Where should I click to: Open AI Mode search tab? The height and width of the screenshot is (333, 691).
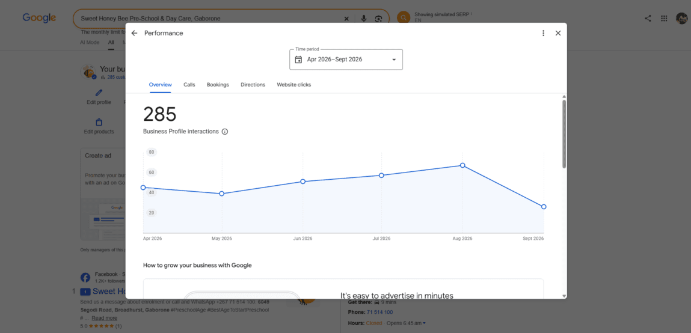[x=90, y=42]
